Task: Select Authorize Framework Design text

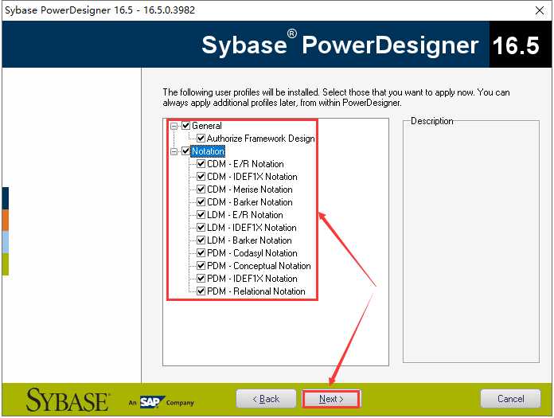Action: [261, 139]
